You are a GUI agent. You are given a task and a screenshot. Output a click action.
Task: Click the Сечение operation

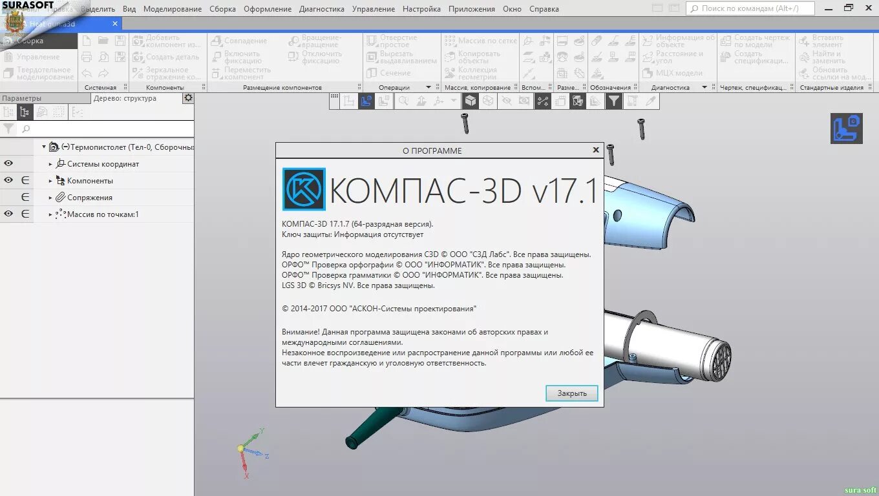tap(389, 73)
